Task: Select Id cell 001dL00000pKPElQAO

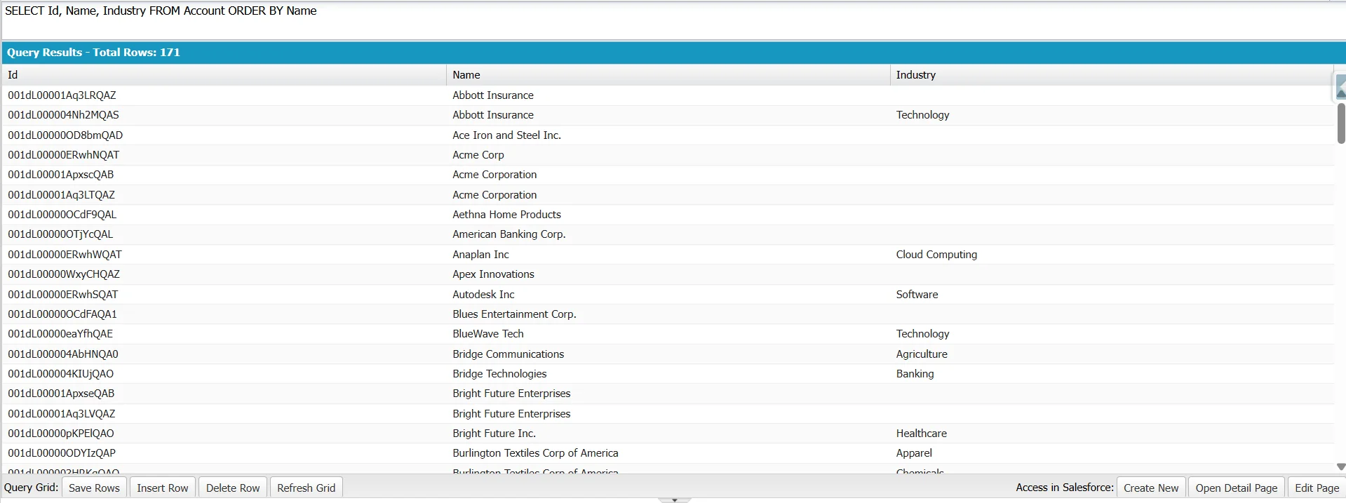Action: (224, 434)
